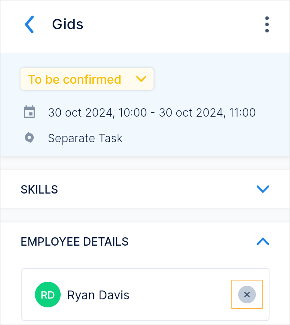Click the calendar icon beside the date
Viewport: 290px width, 325px height.
pyautogui.click(x=29, y=112)
